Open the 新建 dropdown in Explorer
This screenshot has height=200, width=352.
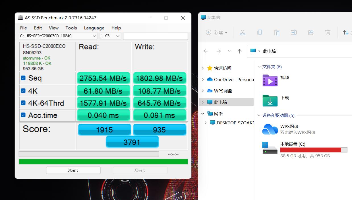(x=217, y=32)
